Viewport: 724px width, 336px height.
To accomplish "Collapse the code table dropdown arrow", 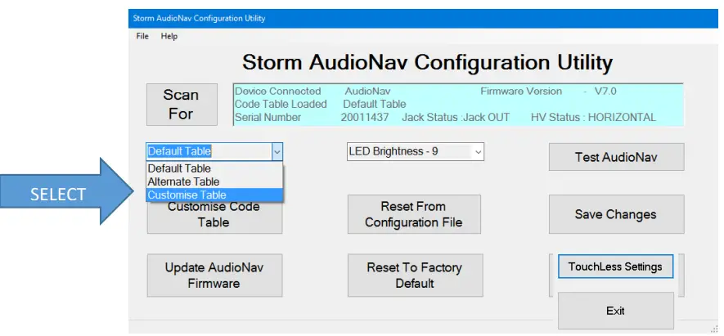I will tap(277, 151).
